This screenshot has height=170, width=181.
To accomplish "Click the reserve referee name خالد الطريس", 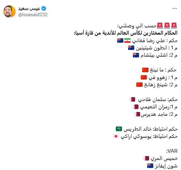I will pyautogui.click(x=138, y=129).
